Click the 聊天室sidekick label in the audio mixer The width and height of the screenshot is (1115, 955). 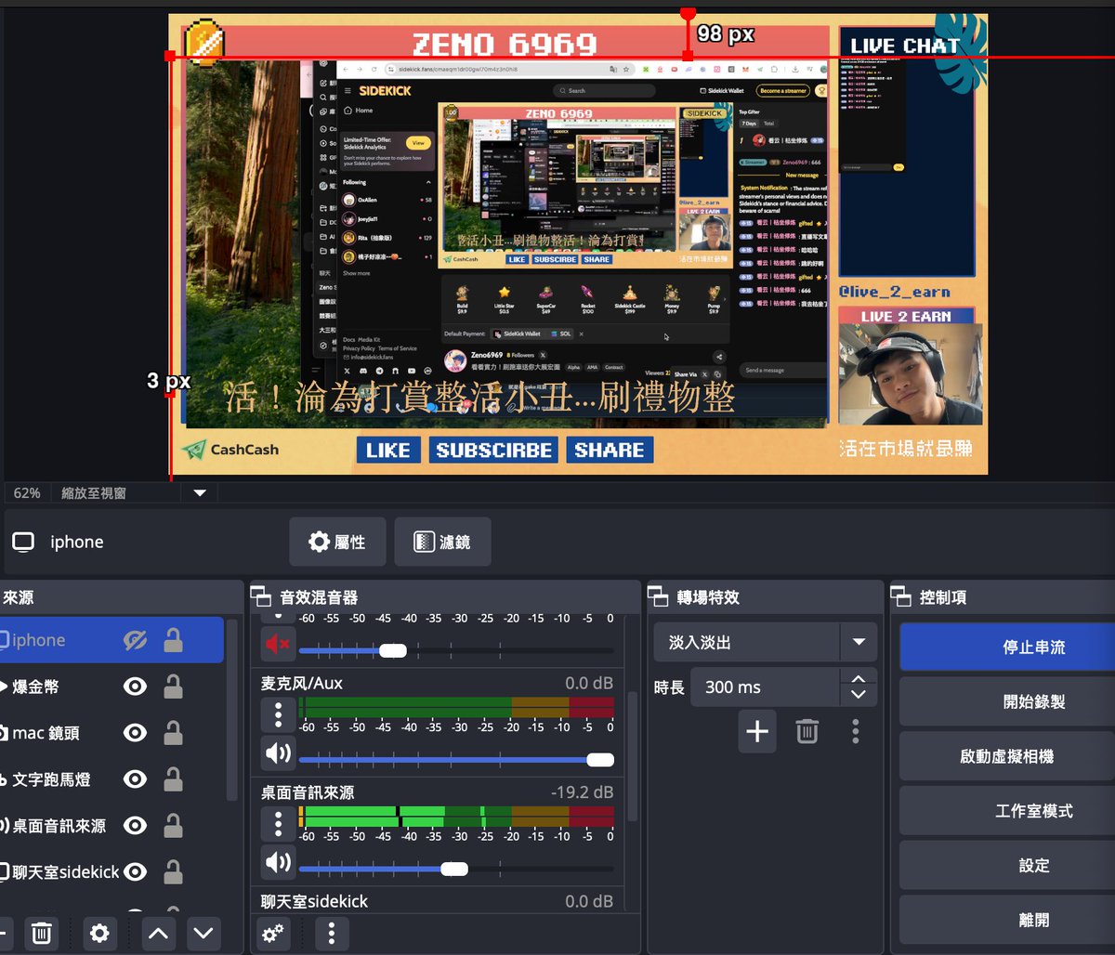314,901
